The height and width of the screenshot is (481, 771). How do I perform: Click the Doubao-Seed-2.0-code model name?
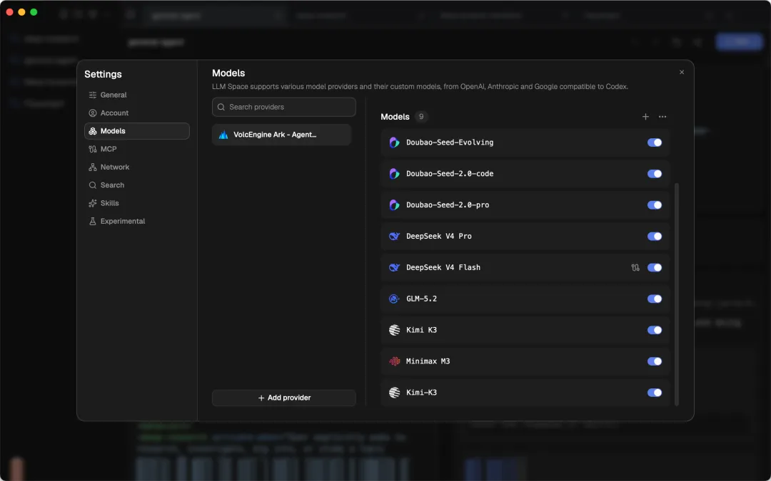pos(450,174)
